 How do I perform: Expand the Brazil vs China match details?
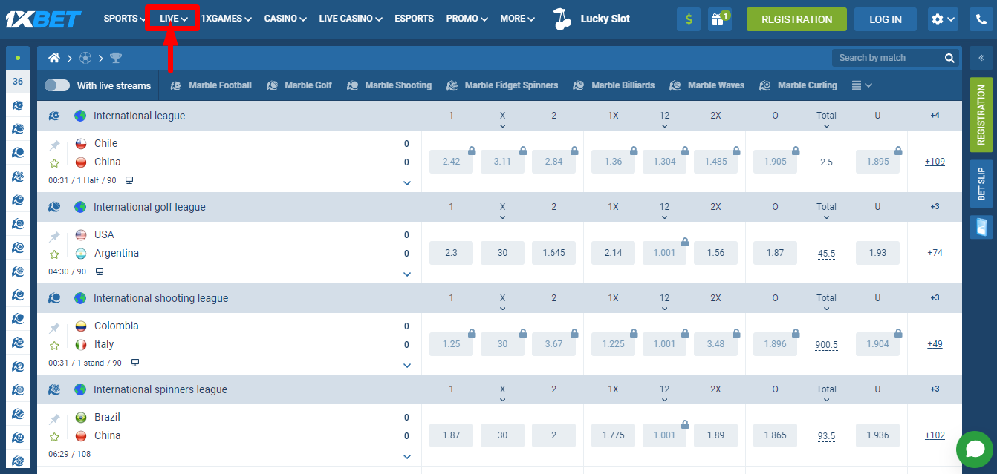coord(407,457)
